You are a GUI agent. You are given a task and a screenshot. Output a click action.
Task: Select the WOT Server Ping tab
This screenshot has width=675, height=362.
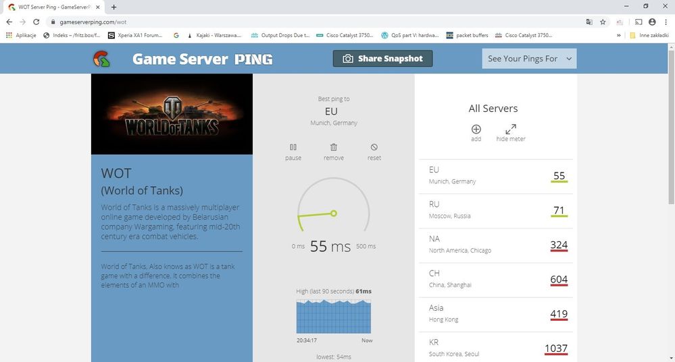(54, 7)
